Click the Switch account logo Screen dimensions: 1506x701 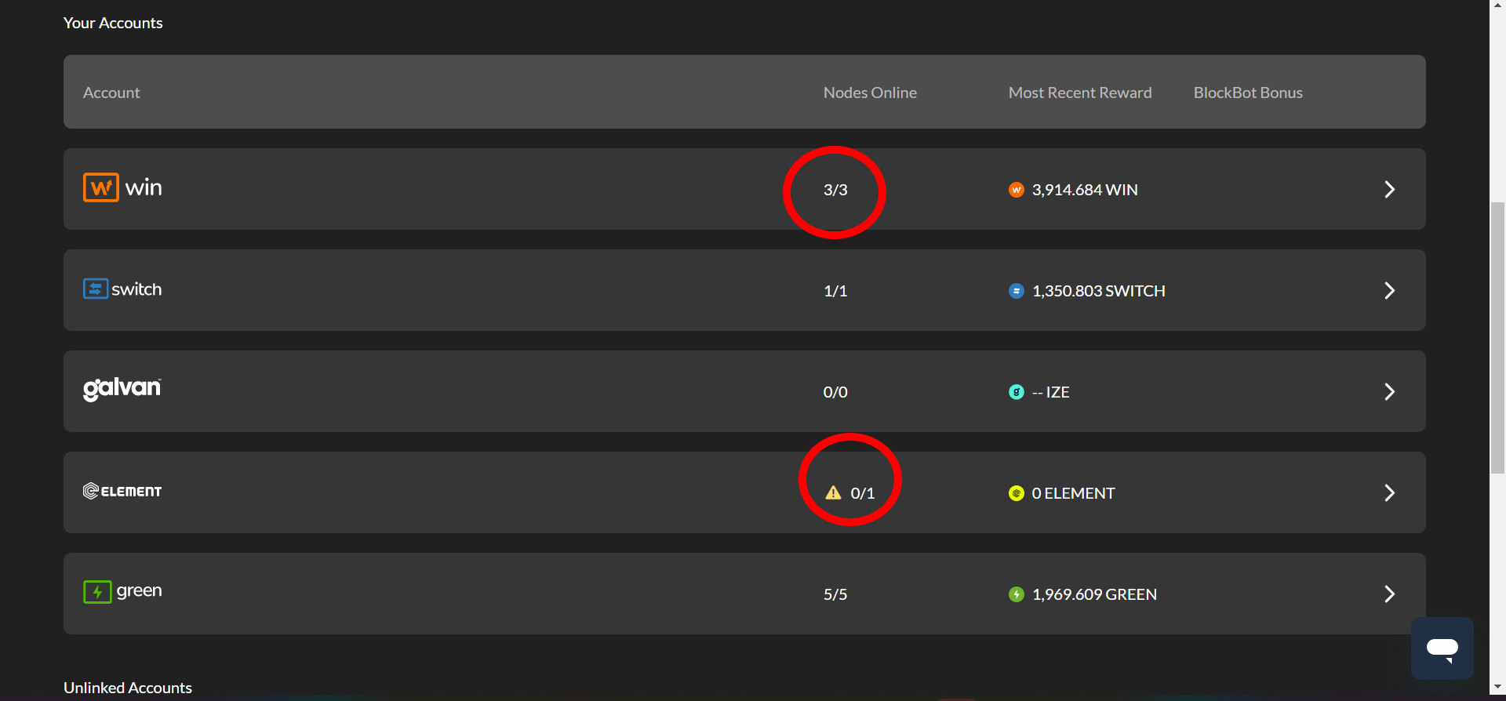coord(122,289)
